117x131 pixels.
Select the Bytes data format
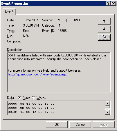pyautogui.click(x=19, y=98)
